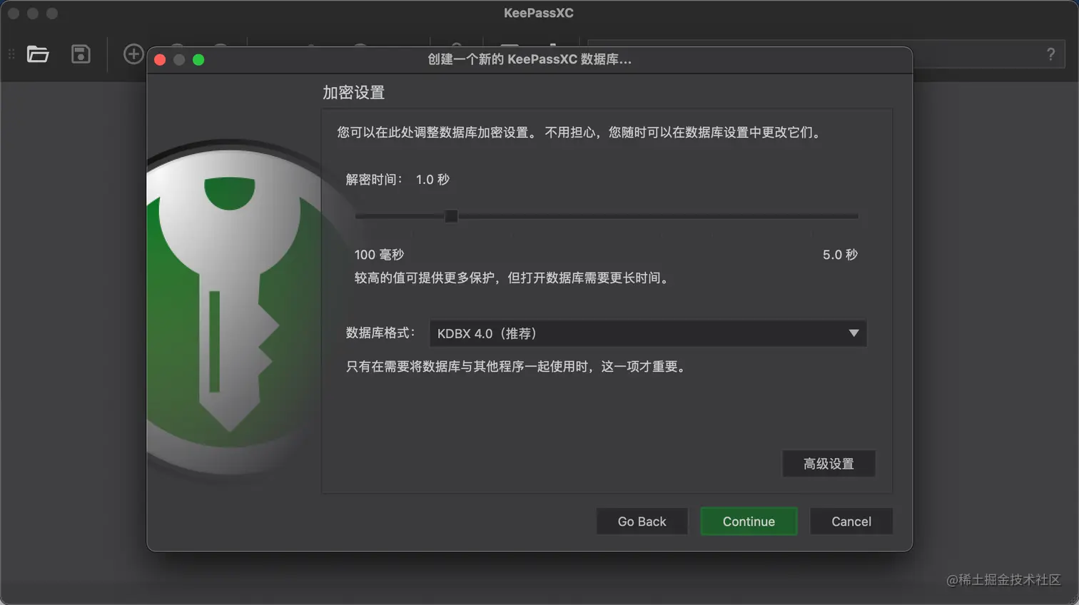This screenshot has height=605, width=1079.
Task: Click the open database folder icon
Action: 38,54
